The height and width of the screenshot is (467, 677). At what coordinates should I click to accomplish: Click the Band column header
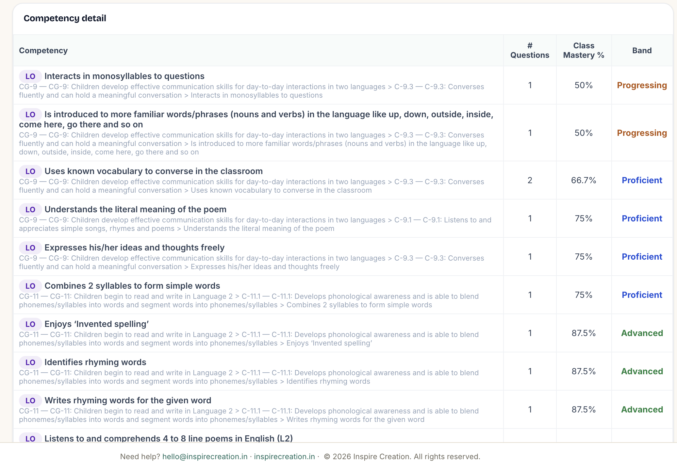pyautogui.click(x=642, y=51)
